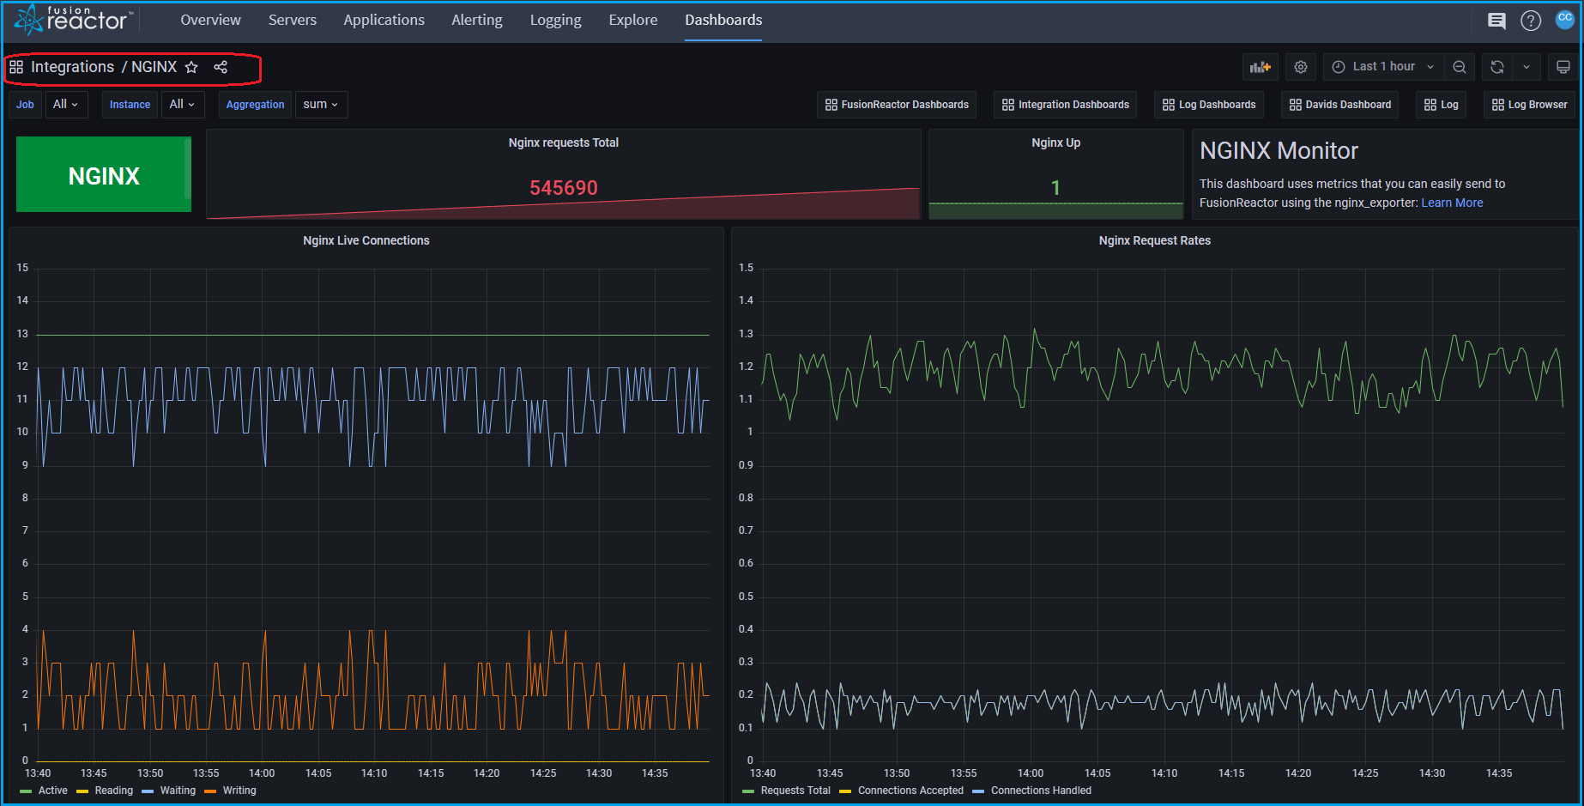Open Nginx Live Connections panel title menu
The image size is (1584, 806).
click(x=366, y=240)
